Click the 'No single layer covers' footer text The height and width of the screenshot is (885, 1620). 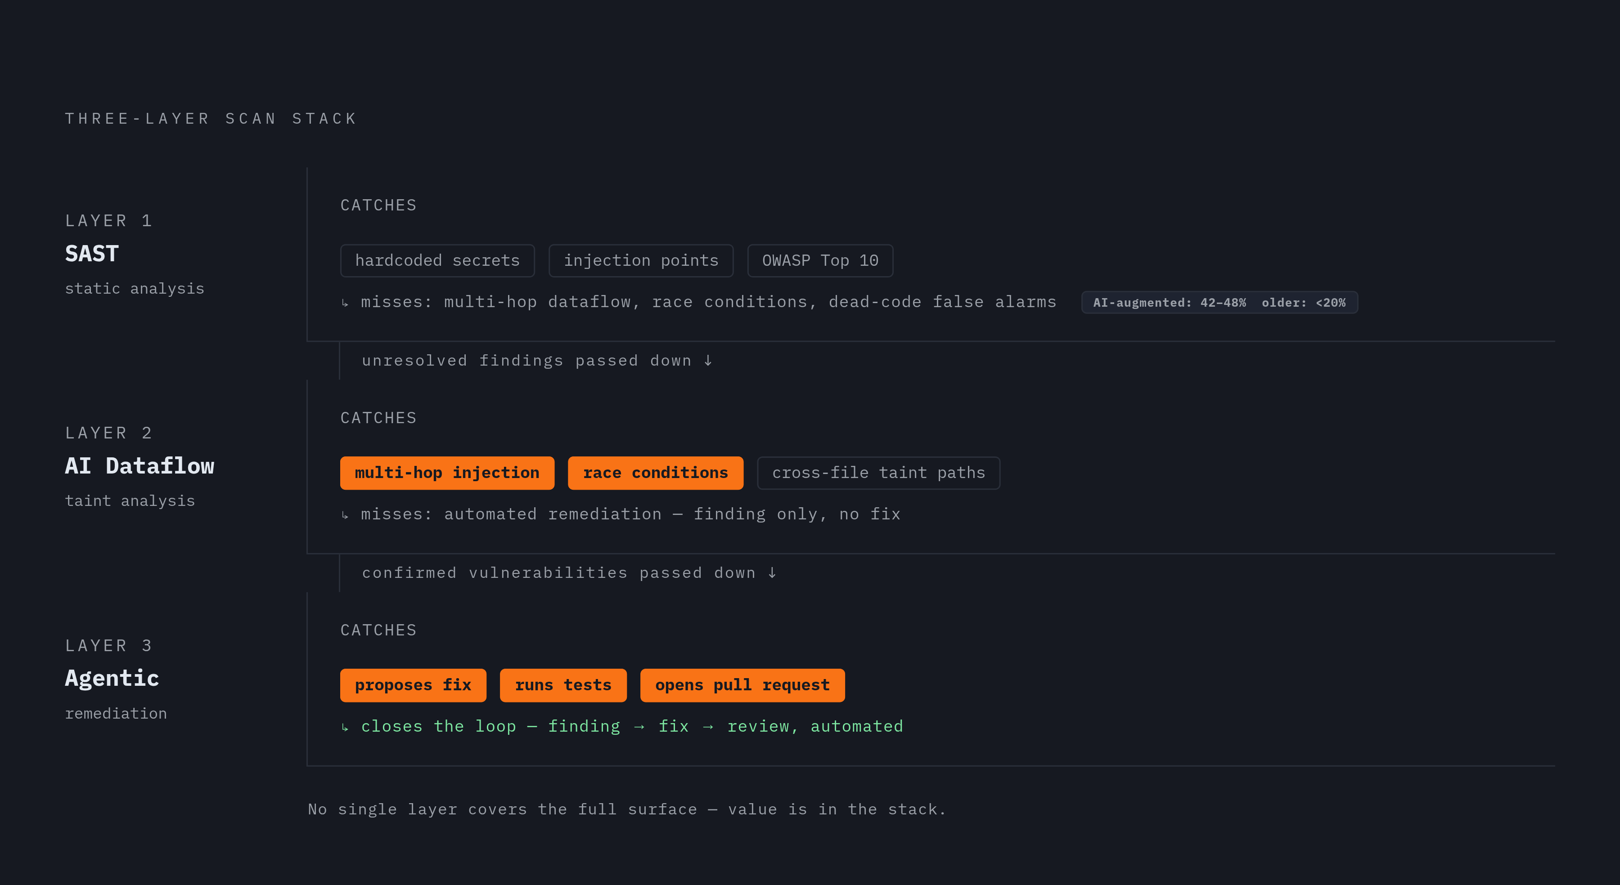tap(627, 809)
